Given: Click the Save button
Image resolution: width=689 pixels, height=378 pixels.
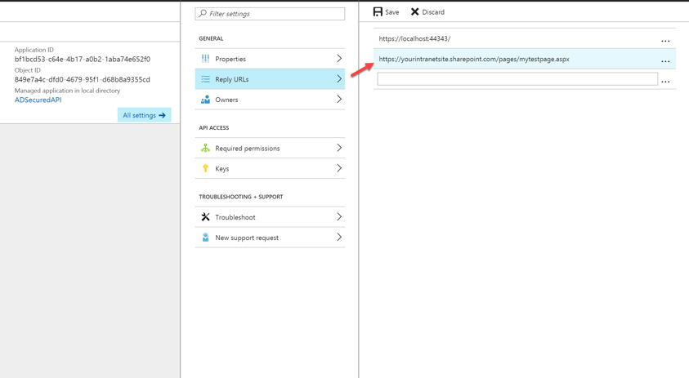Looking at the screenshot, I should [387, 12].
